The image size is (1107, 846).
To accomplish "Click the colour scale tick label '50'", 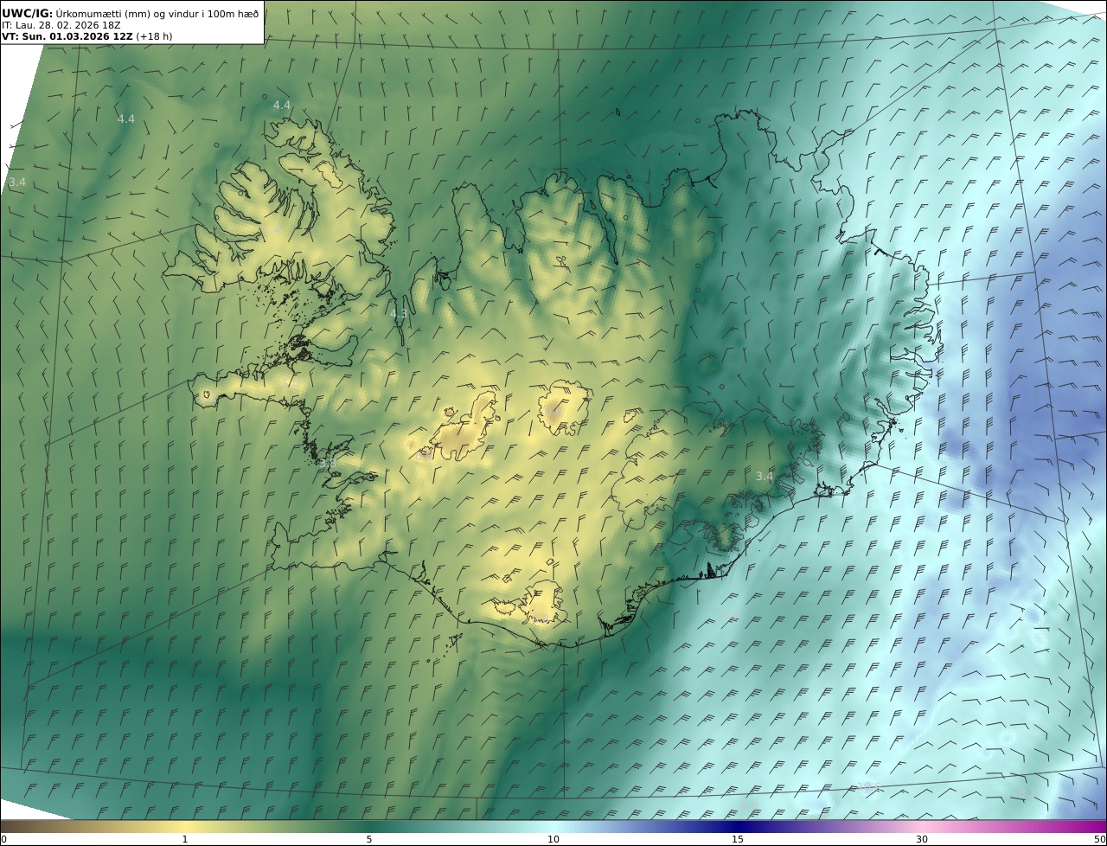I will (x=1100, y=839).
